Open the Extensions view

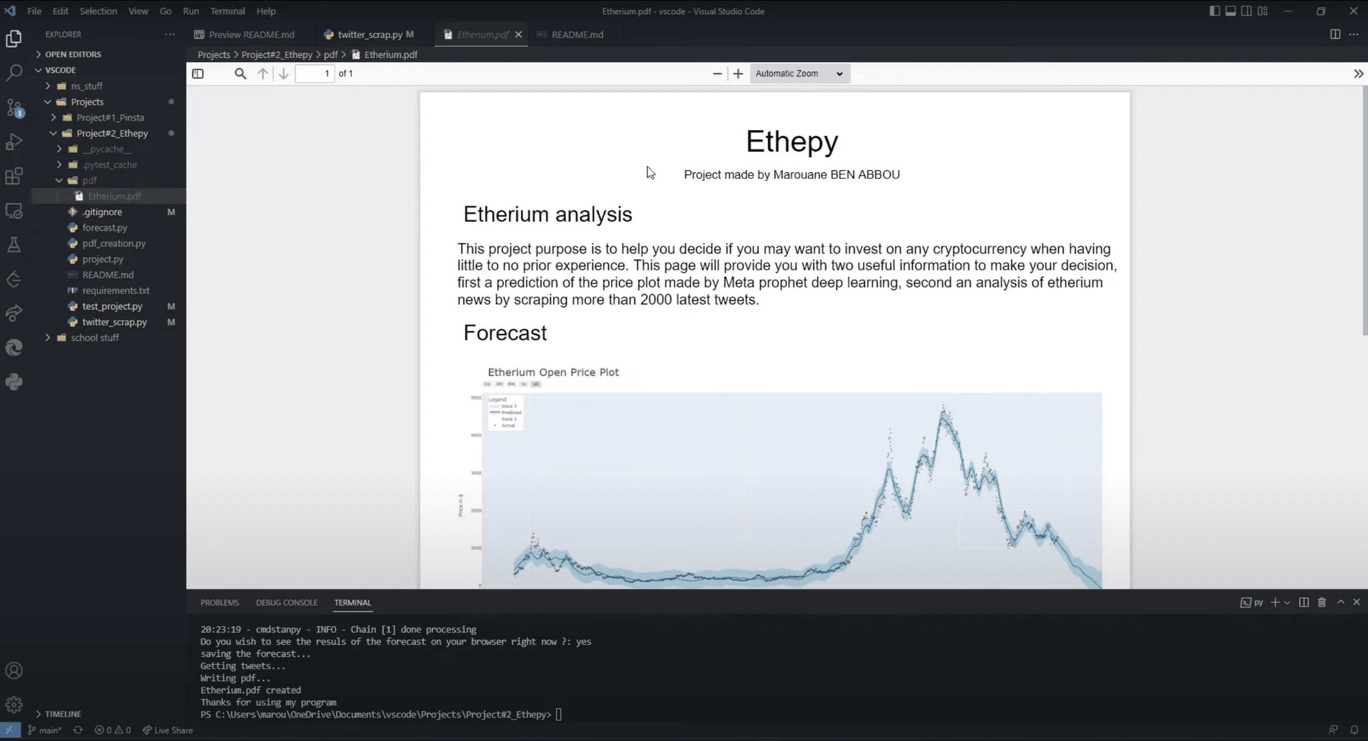pyautogui.click(x=14, y=176)
